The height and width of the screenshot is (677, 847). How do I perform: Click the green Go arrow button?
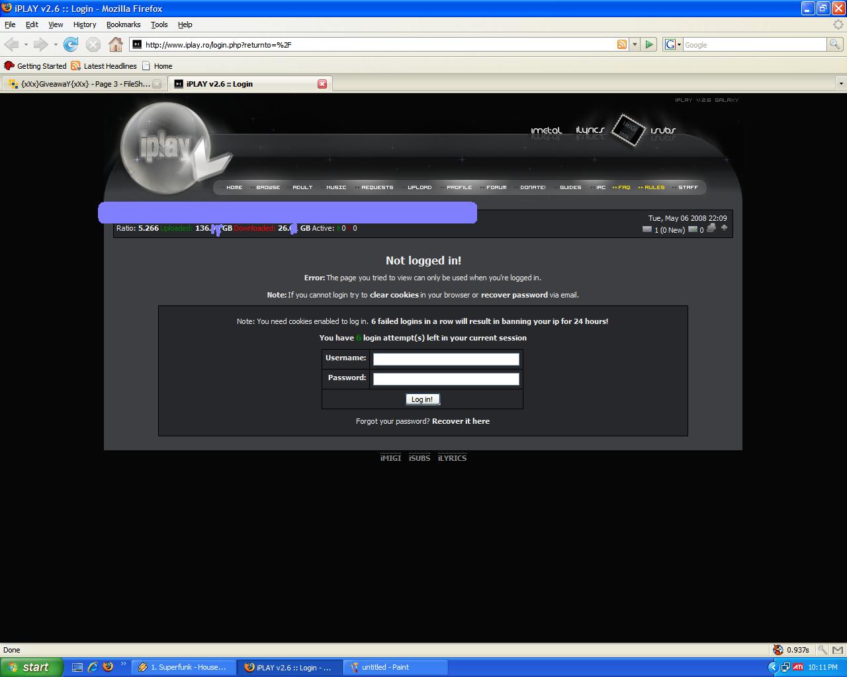click(x=649, y=44)
